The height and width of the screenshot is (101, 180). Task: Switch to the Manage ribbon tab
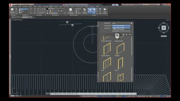(x=56, y=7)
